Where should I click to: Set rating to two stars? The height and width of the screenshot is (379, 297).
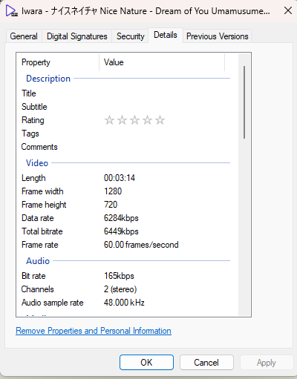pyautogui.click(x=122, y=120)
